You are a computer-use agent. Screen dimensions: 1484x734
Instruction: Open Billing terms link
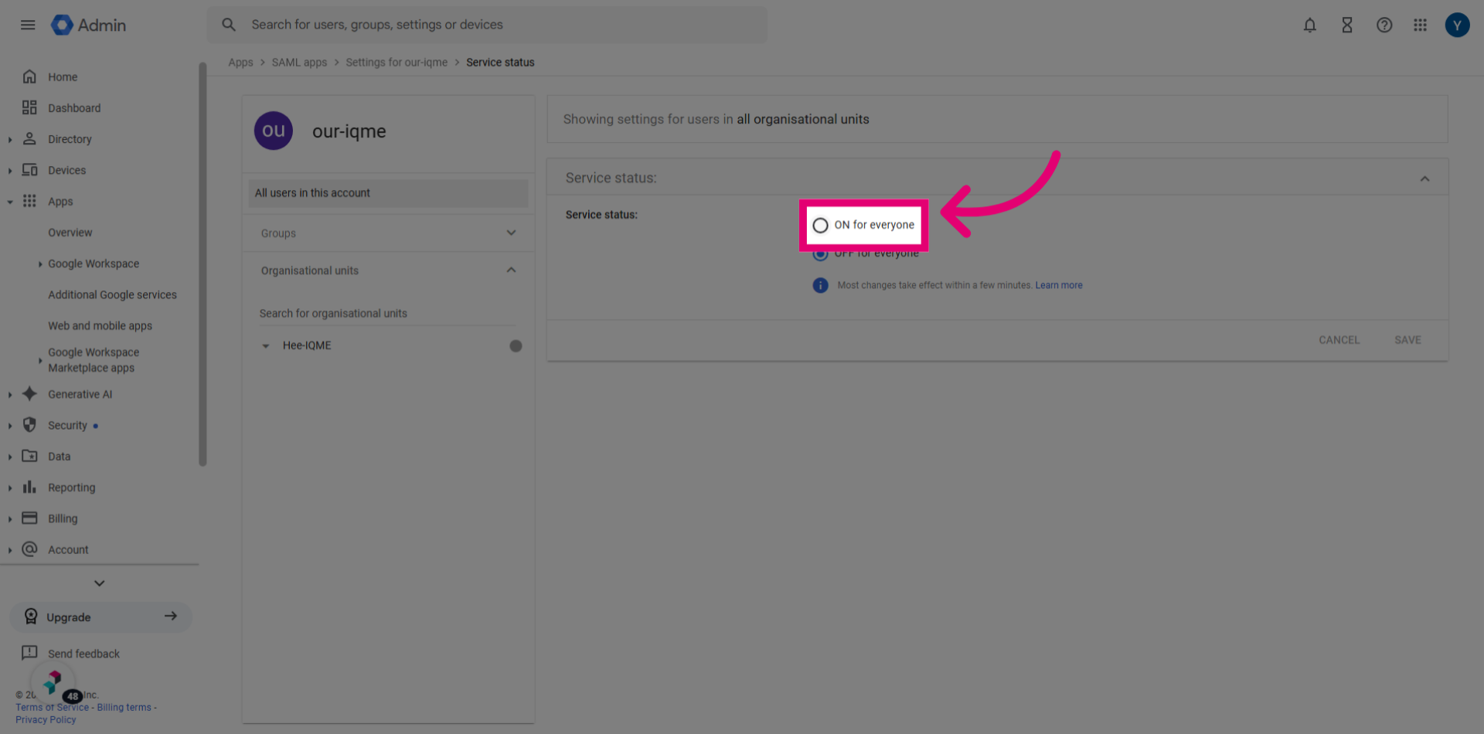point(124,707)
